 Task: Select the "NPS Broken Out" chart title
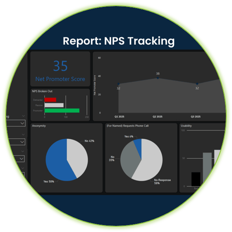[42, 91]
